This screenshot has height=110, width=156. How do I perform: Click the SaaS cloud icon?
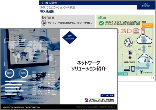144,39
